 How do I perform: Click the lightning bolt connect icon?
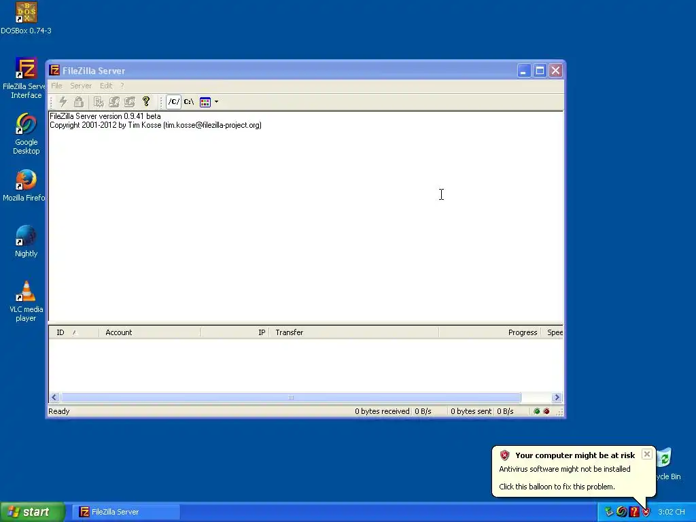pyautogui.click(x=63, y=102)
